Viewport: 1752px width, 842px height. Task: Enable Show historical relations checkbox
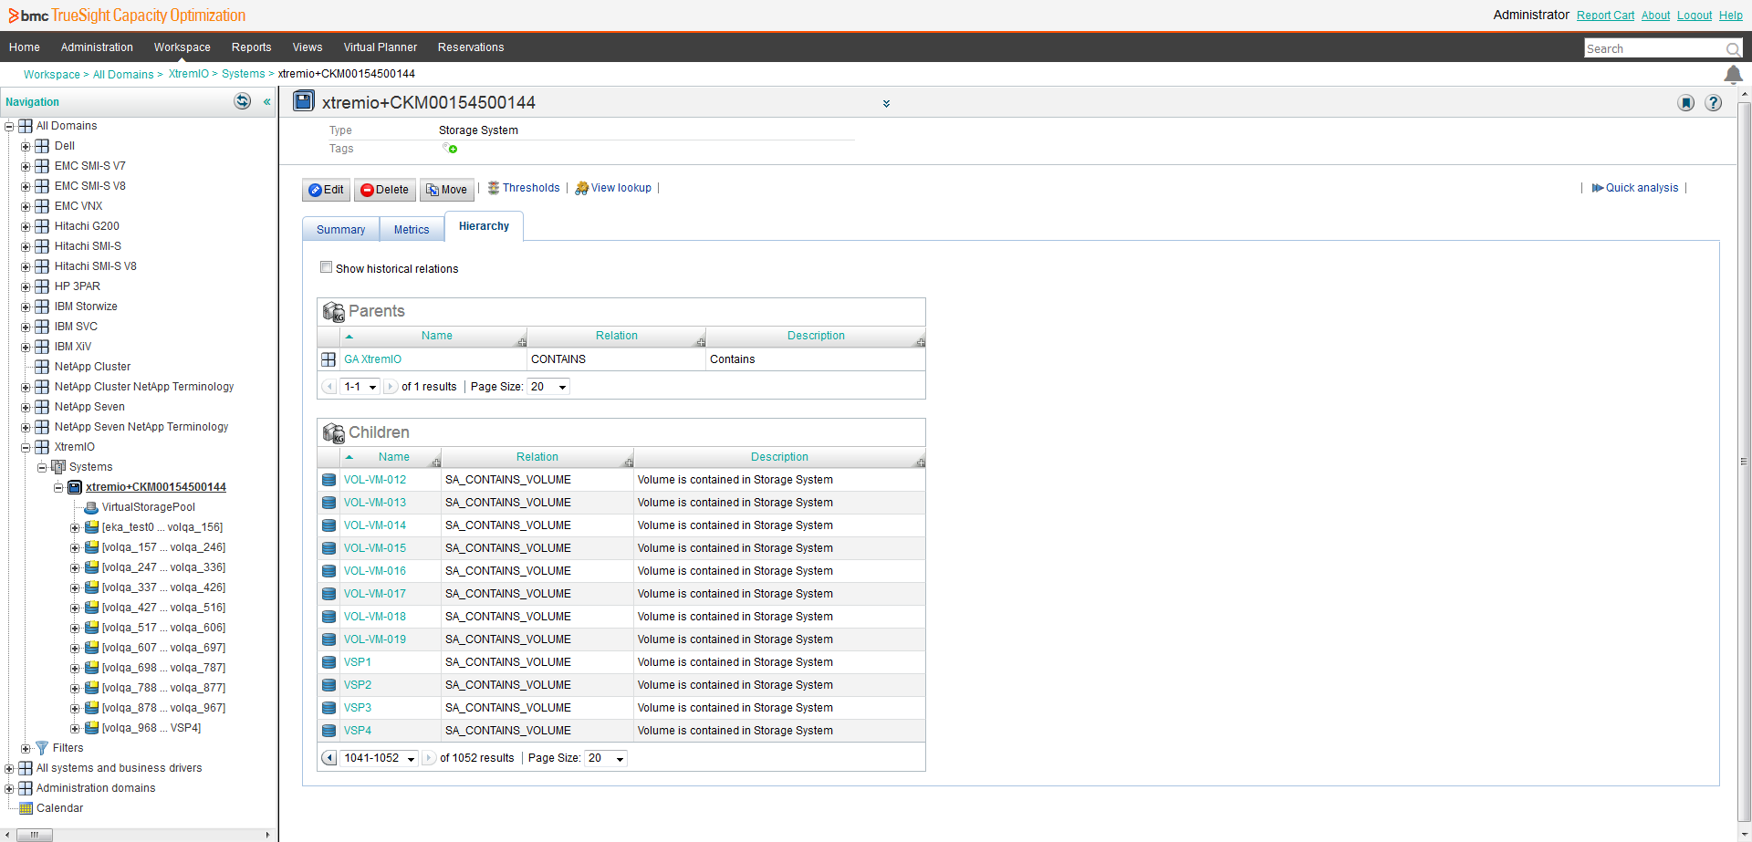coord(326,267)
